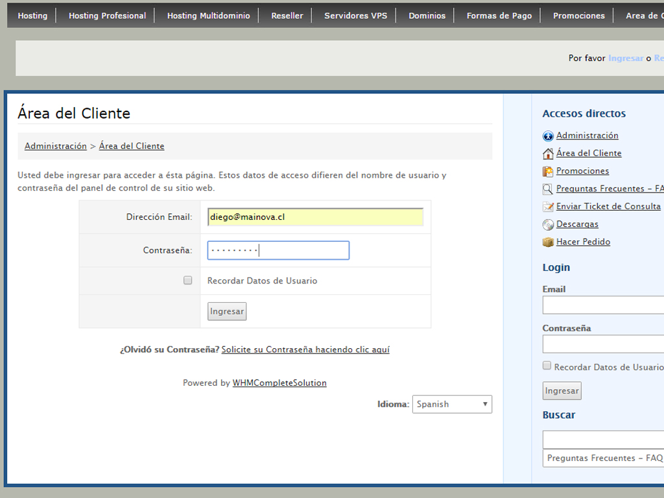Viewport: 664px width, 498px height.
Task: Click Ingresar link in top notice bar
Action: [x=626, y=58]
